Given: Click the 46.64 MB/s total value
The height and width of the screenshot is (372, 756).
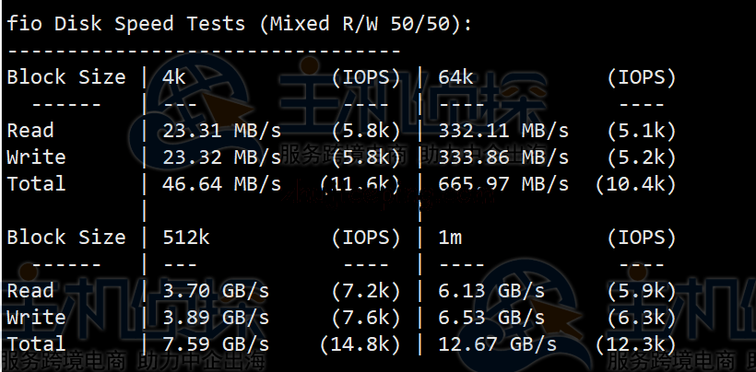Looking at the screenshot, I should pyautogui.click(x=221, y=184).
